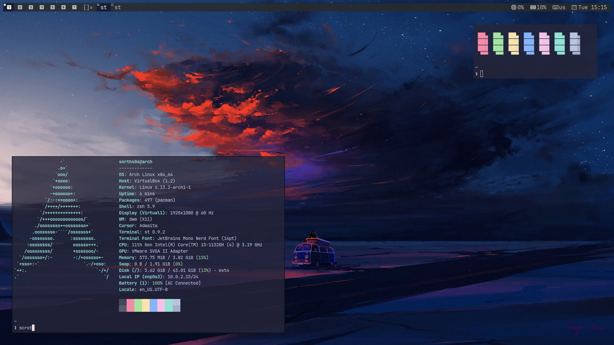Screen dimensions: 614x345
Task: Click the s4rth404@arch header text
Action: point(136,162)
